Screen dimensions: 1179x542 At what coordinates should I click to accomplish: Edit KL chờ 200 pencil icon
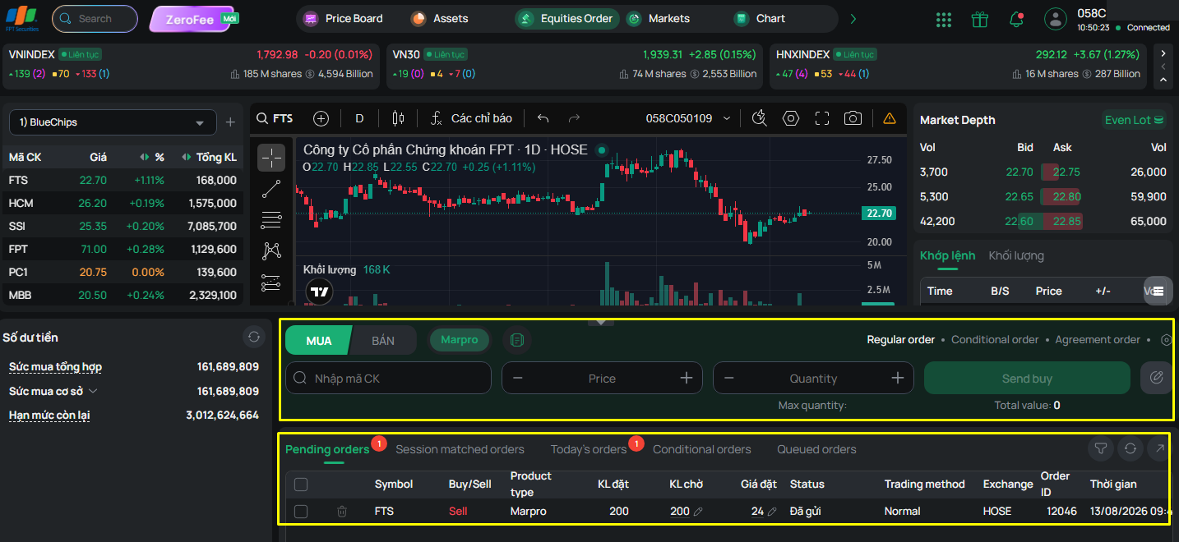pos(698,512)
